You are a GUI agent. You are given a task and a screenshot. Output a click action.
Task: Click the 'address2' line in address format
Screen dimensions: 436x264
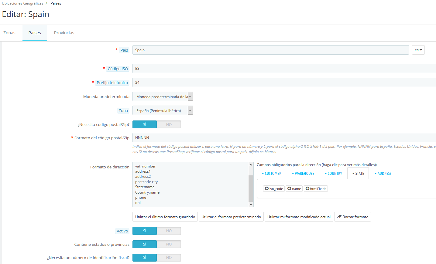(143, 177)
